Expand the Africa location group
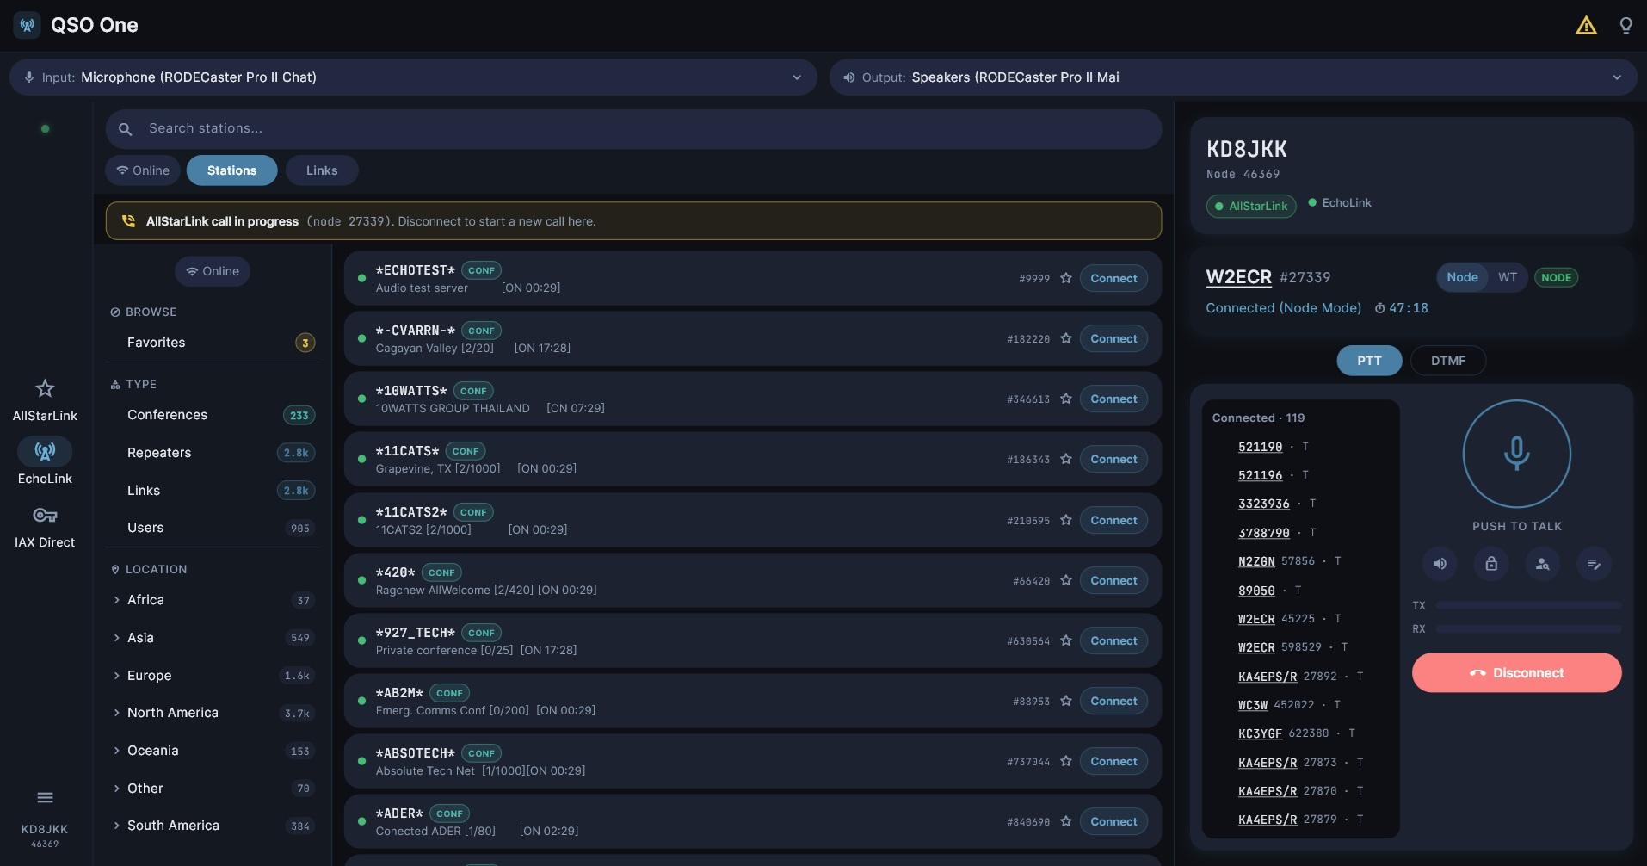1647x866 pixels. pos(213,600)
